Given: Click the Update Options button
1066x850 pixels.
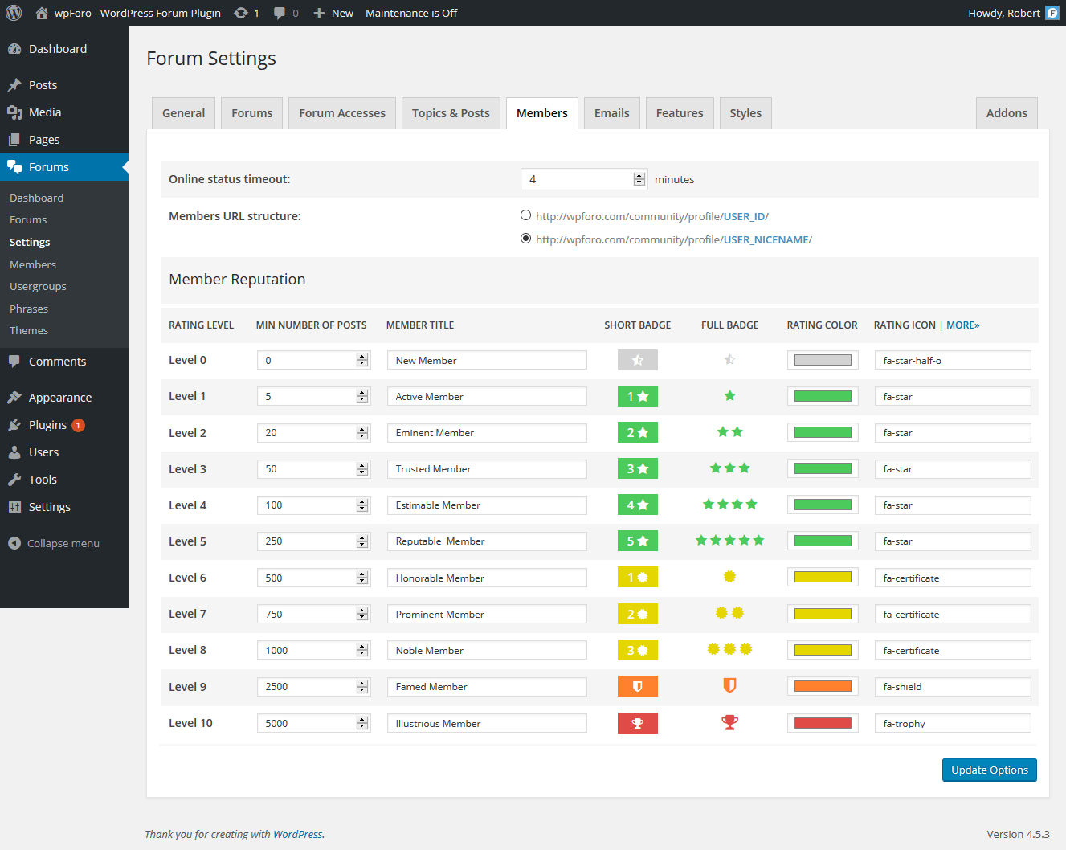Looking at the screenshot, I should pos(989,770).
